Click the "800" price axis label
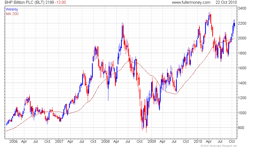This screenshot has height=148, width=259. tap(241, 128)
